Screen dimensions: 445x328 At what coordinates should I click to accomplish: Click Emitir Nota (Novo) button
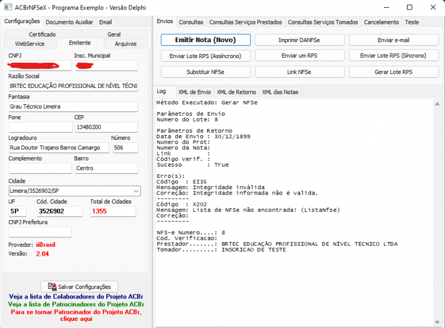[205, 40]
